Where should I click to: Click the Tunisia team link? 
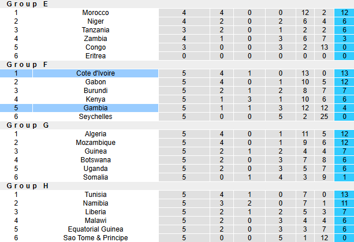[95, 195]
